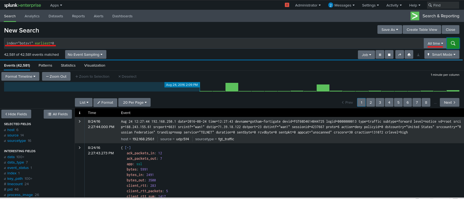Switch to the Patterns tab
Viewport: 464px width, 199px height.
coord(45,65)
